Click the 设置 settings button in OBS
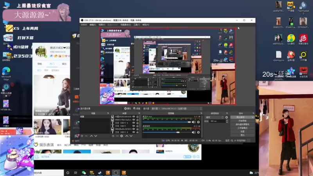Image resolution: width=313 pixels, height=176 pixels. [x=243, y=132]
